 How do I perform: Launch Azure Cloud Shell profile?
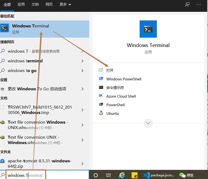(x=121, y=96)
